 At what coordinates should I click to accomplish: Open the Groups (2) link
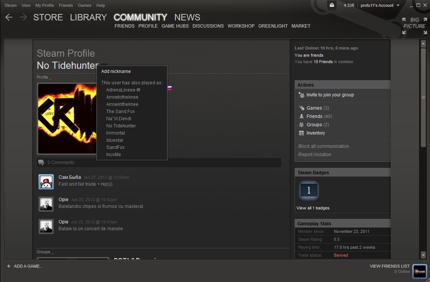pos(318,124)
